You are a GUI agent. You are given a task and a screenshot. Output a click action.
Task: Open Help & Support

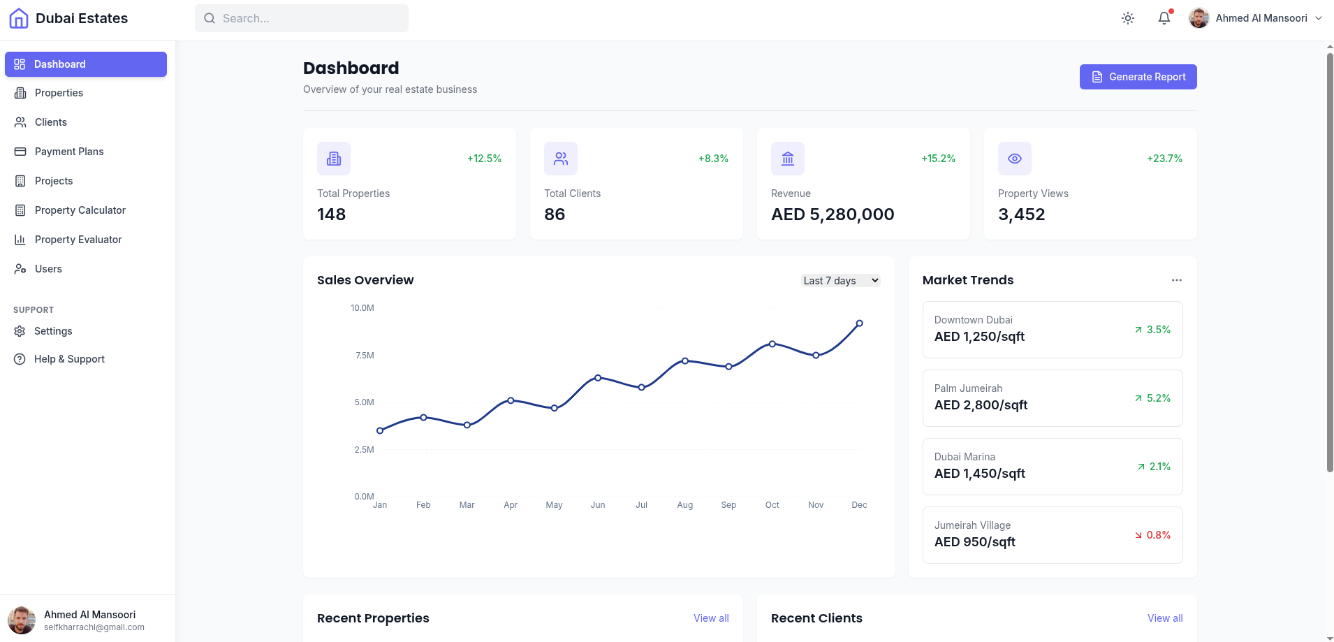pyautogui.click(x=86, y=359)
